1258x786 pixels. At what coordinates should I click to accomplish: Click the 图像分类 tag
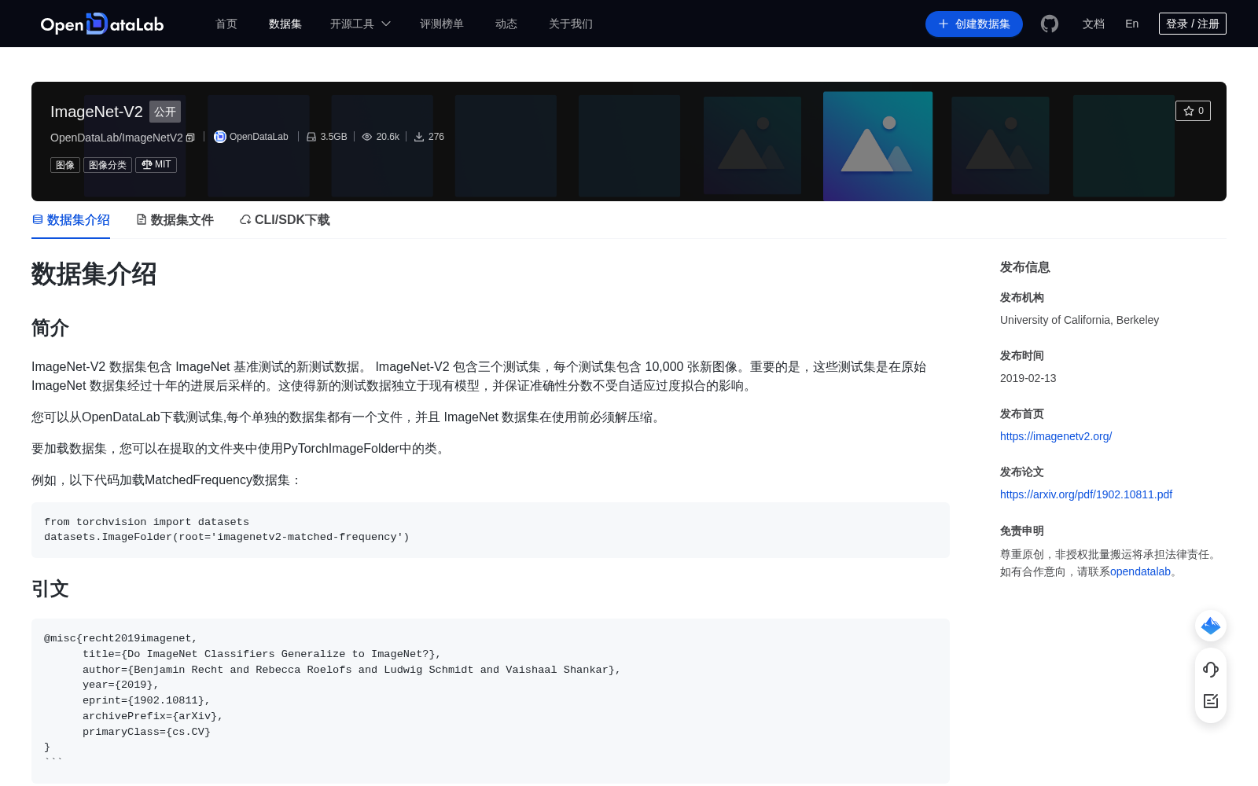tap(108, 165)
